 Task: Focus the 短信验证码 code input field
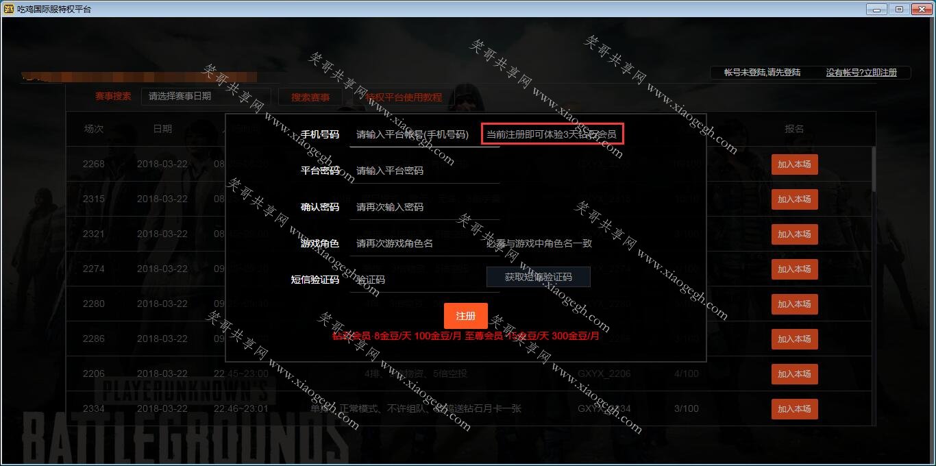[x=425, y=280]
